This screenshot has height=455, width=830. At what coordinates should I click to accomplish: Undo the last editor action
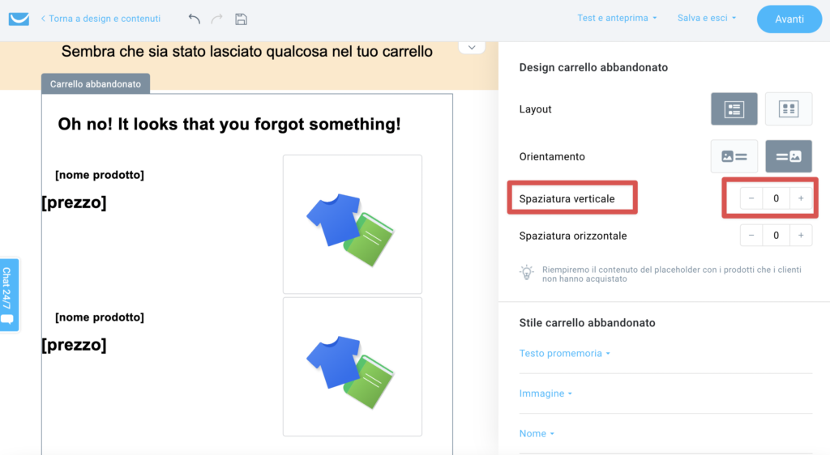point(195,19)
